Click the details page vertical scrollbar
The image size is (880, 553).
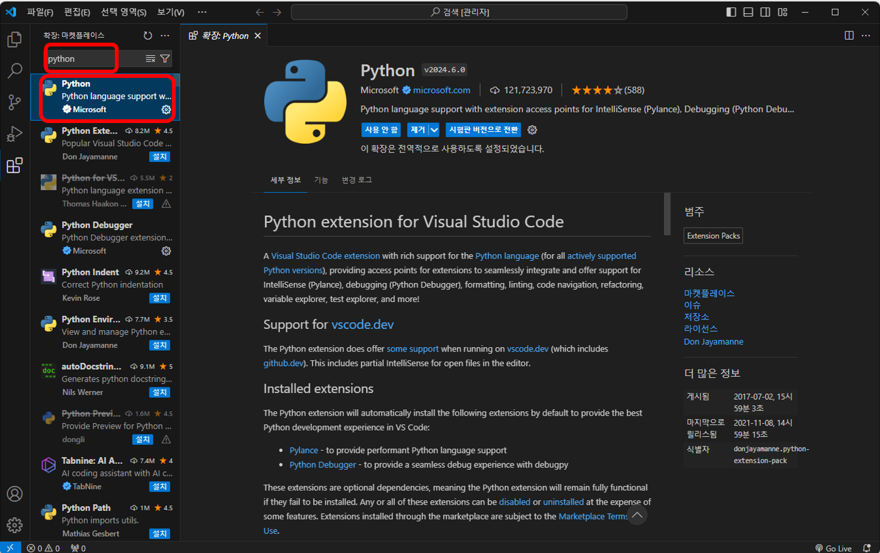point(667,213)
